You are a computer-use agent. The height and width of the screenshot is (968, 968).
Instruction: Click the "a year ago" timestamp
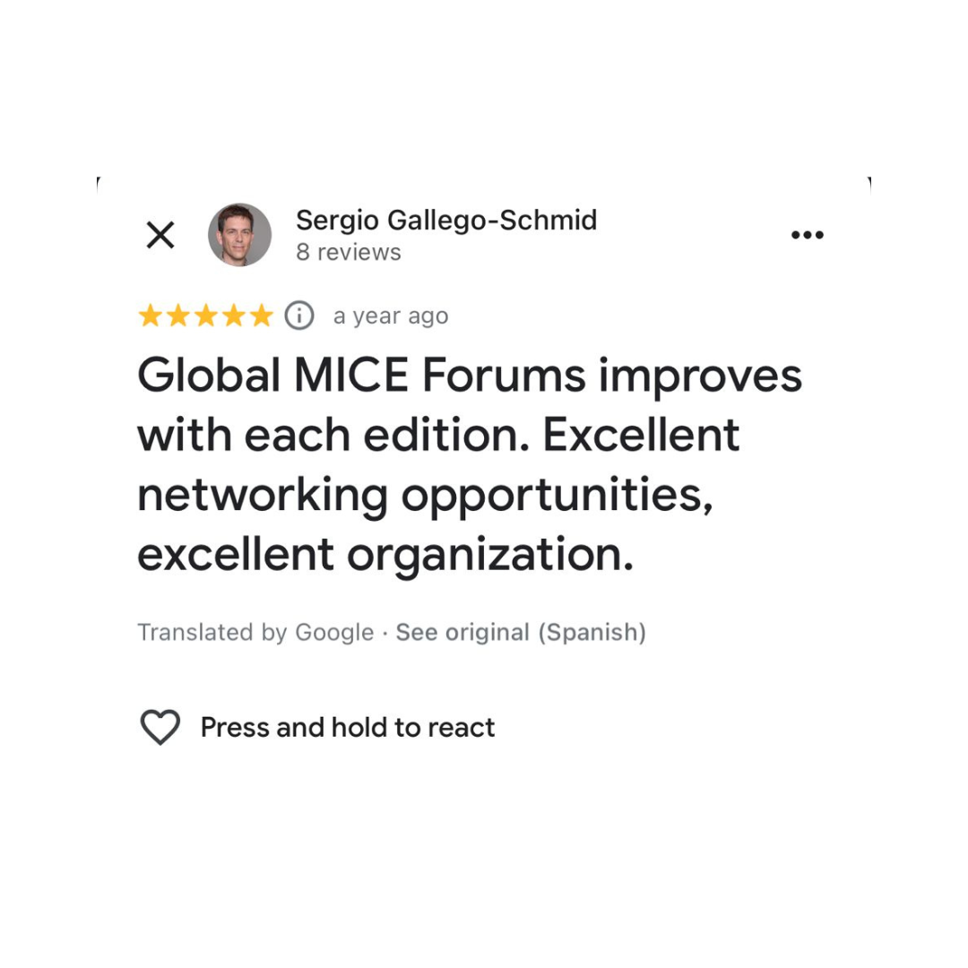pyautogui.click(x=391, y=316)
